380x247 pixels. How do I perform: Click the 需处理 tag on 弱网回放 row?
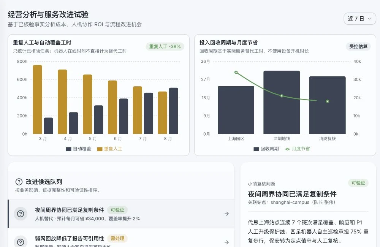coord(117,239)
